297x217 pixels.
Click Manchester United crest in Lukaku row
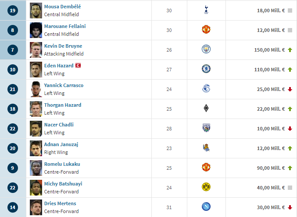coord(206,167)
